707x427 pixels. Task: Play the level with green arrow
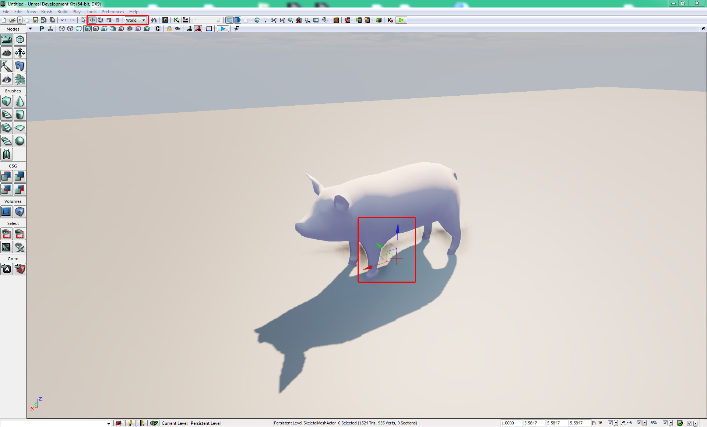401,20
